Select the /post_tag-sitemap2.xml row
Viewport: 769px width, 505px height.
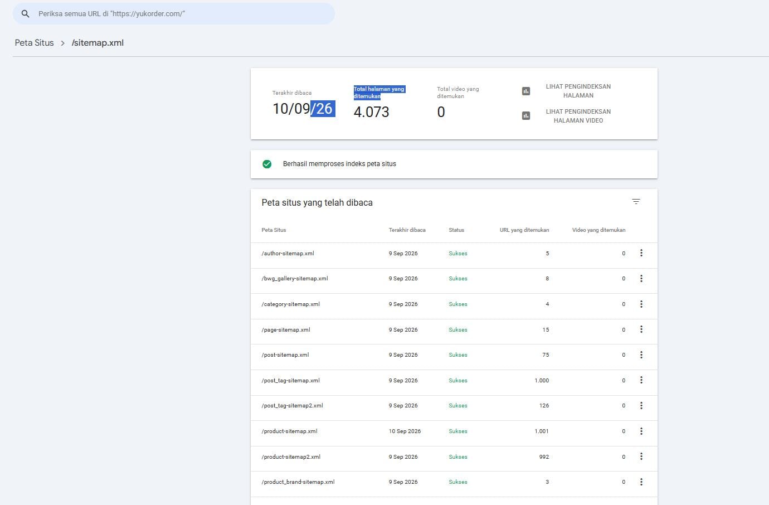tap(454, 408)
